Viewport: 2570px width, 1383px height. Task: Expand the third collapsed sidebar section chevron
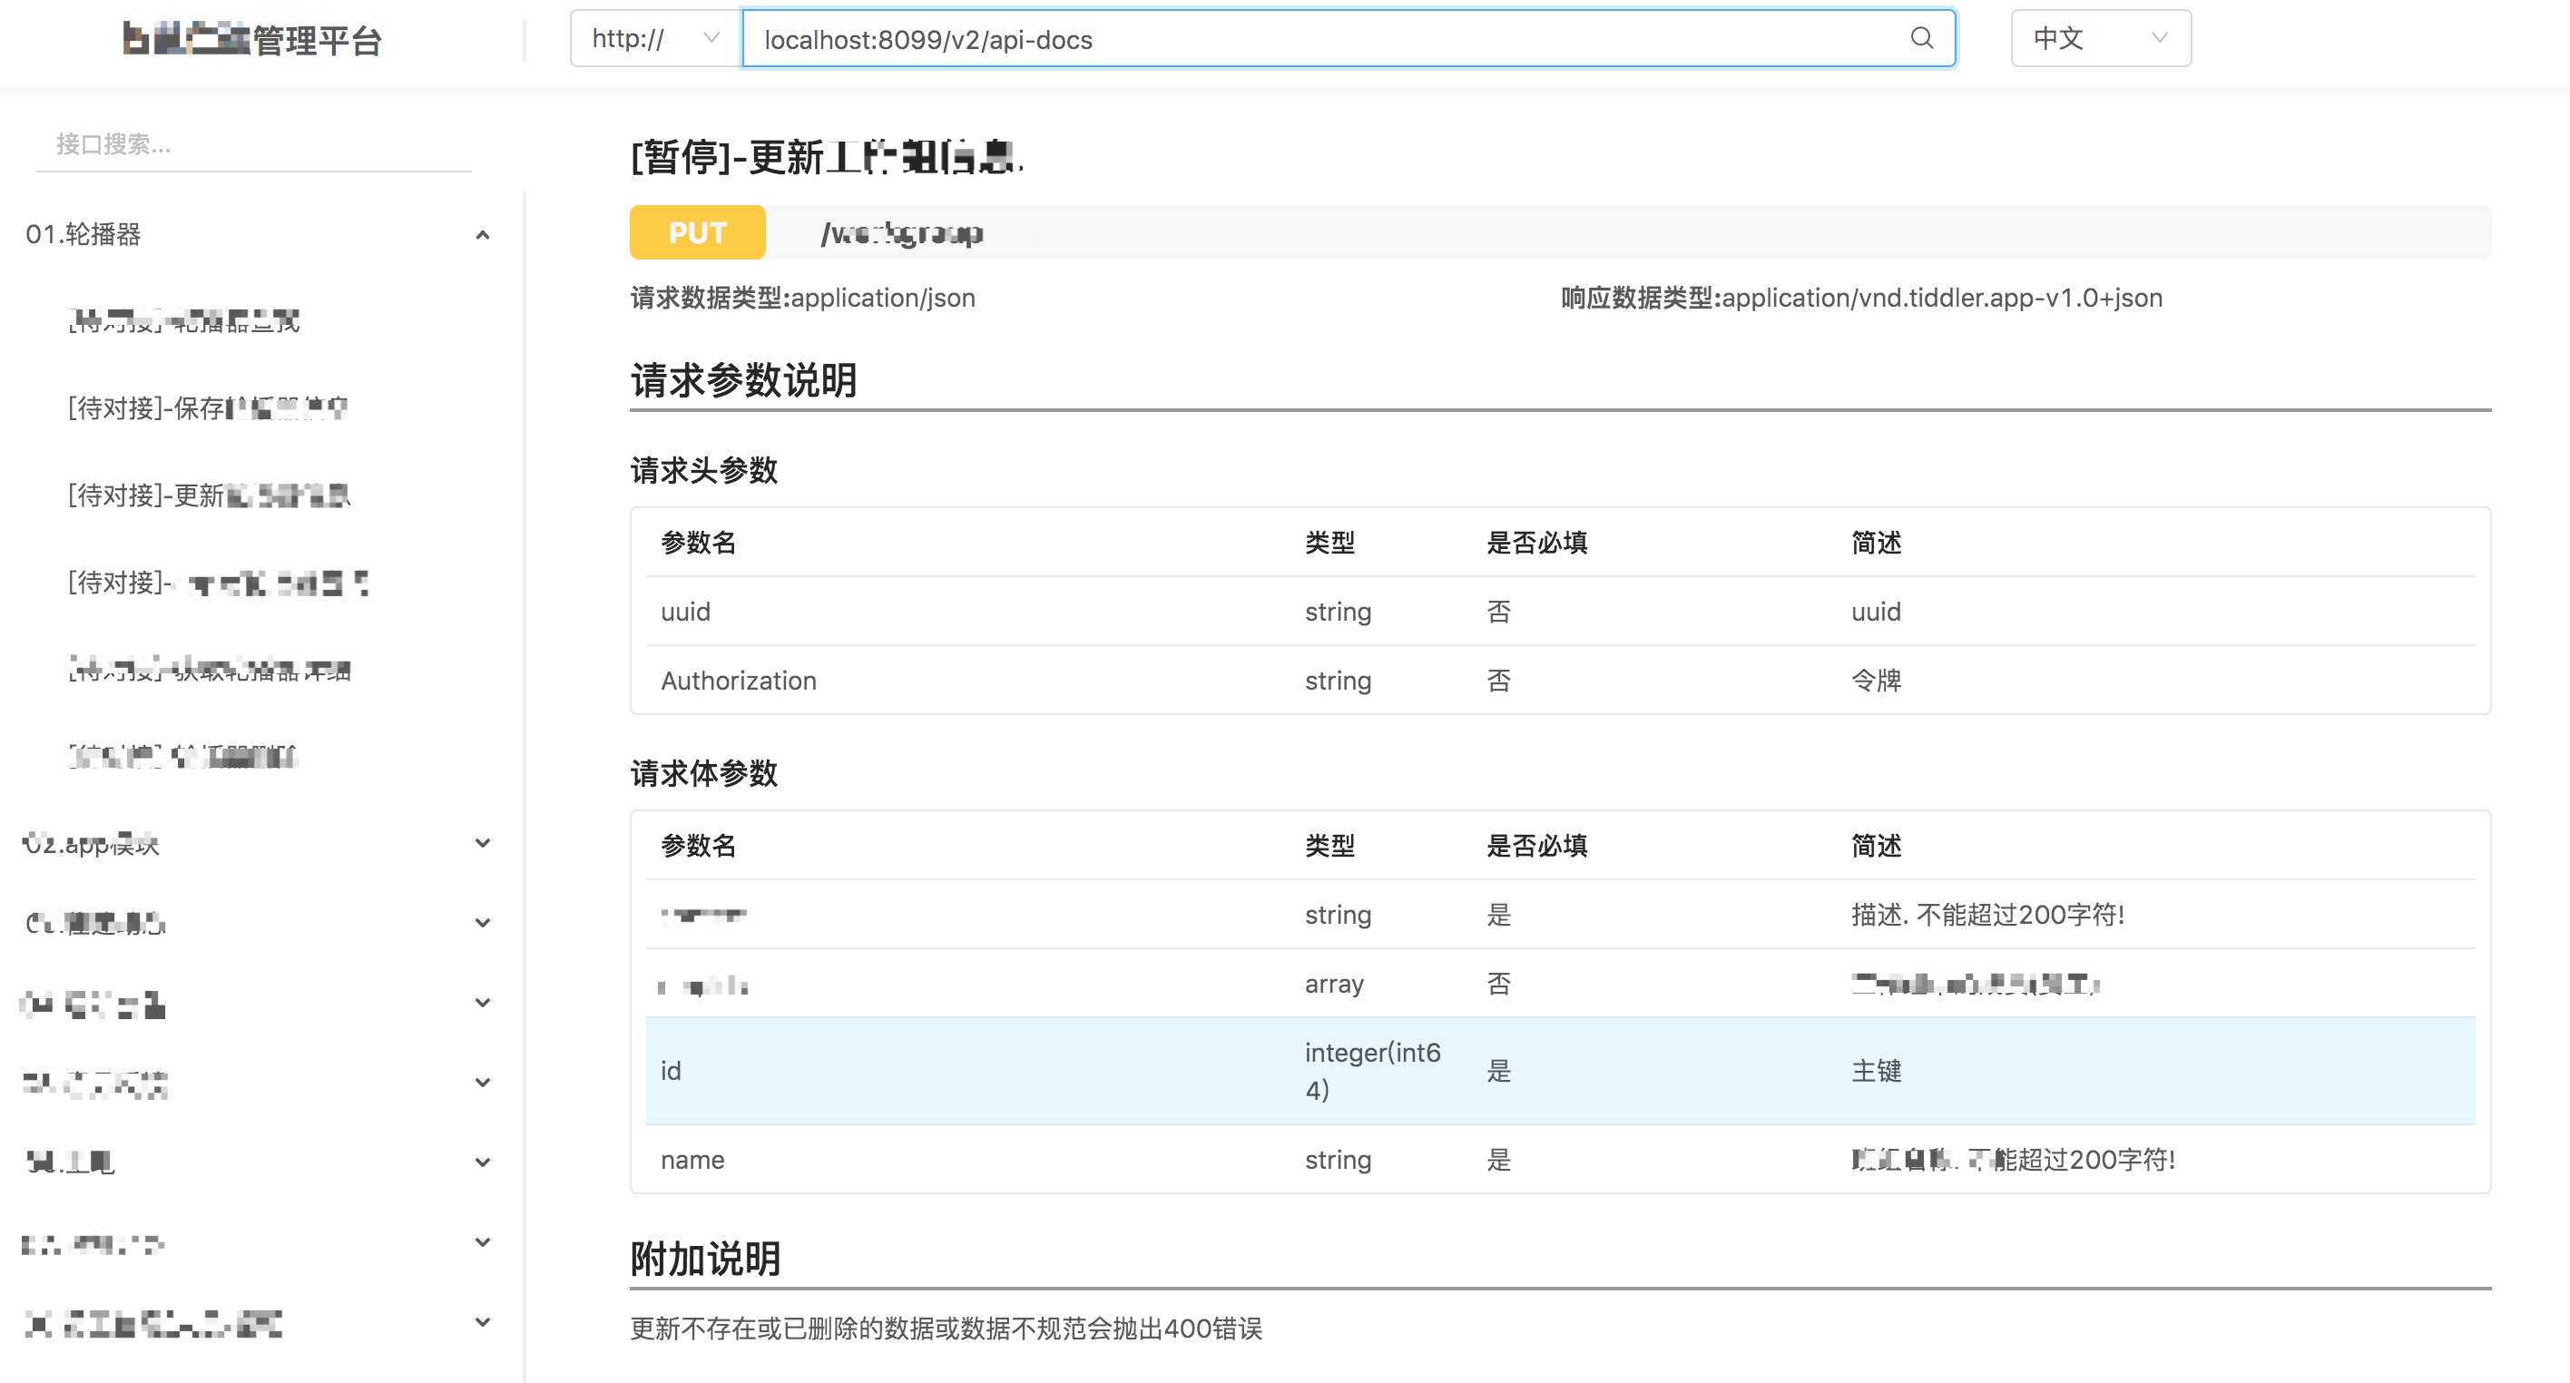pos(482,1003)
